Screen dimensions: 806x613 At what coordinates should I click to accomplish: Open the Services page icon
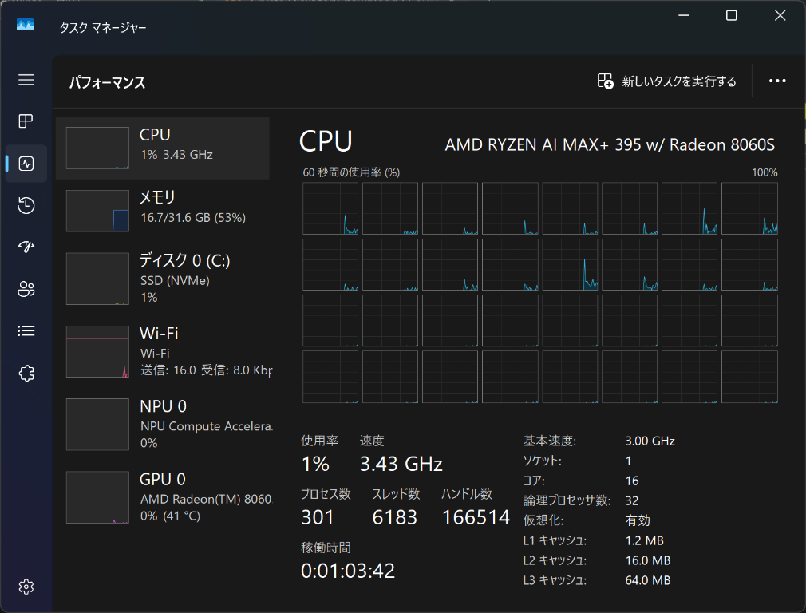[x=26, y=373]
